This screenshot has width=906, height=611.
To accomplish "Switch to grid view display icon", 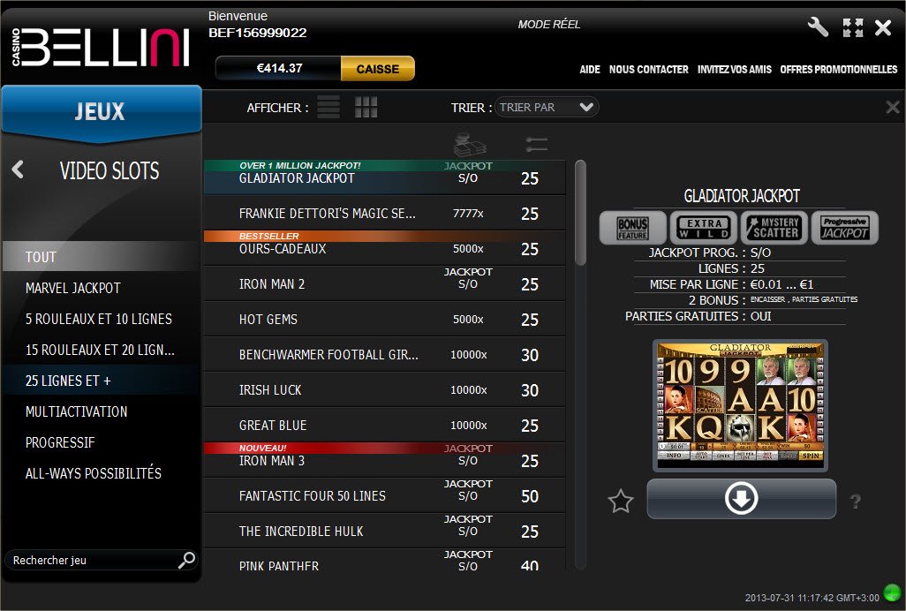I will (x=366, y=107).
